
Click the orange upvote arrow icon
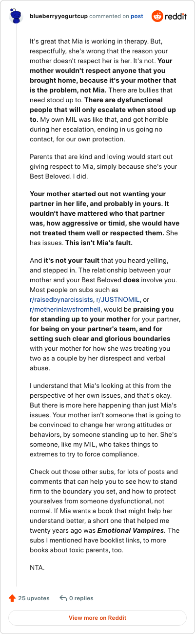pos(13,598)
